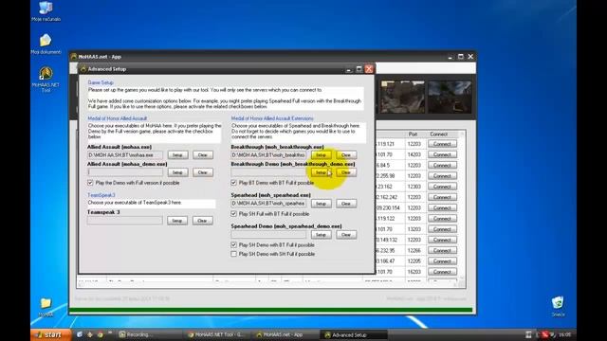Click Clear for Allied Assault demo (mohaa_demo.exe)
607x341 pixels.
[x=203, y=172]
